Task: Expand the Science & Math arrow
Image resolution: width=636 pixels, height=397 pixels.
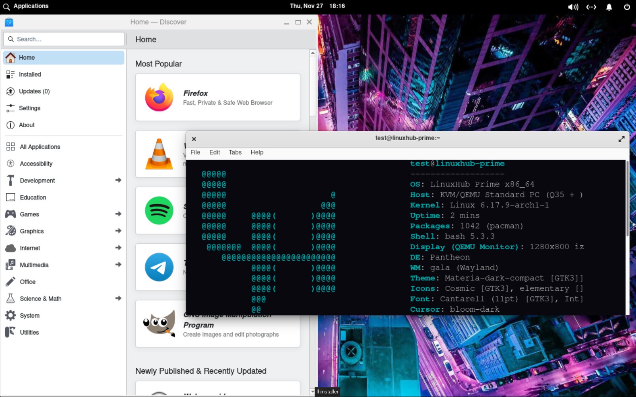Action: pos(118,298)
